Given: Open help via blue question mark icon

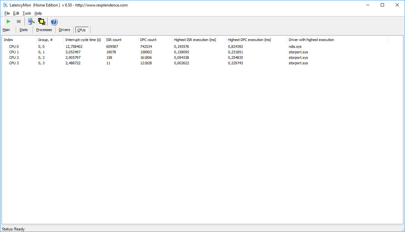Looking at the screenshot, I should click(x=54, y=22).
